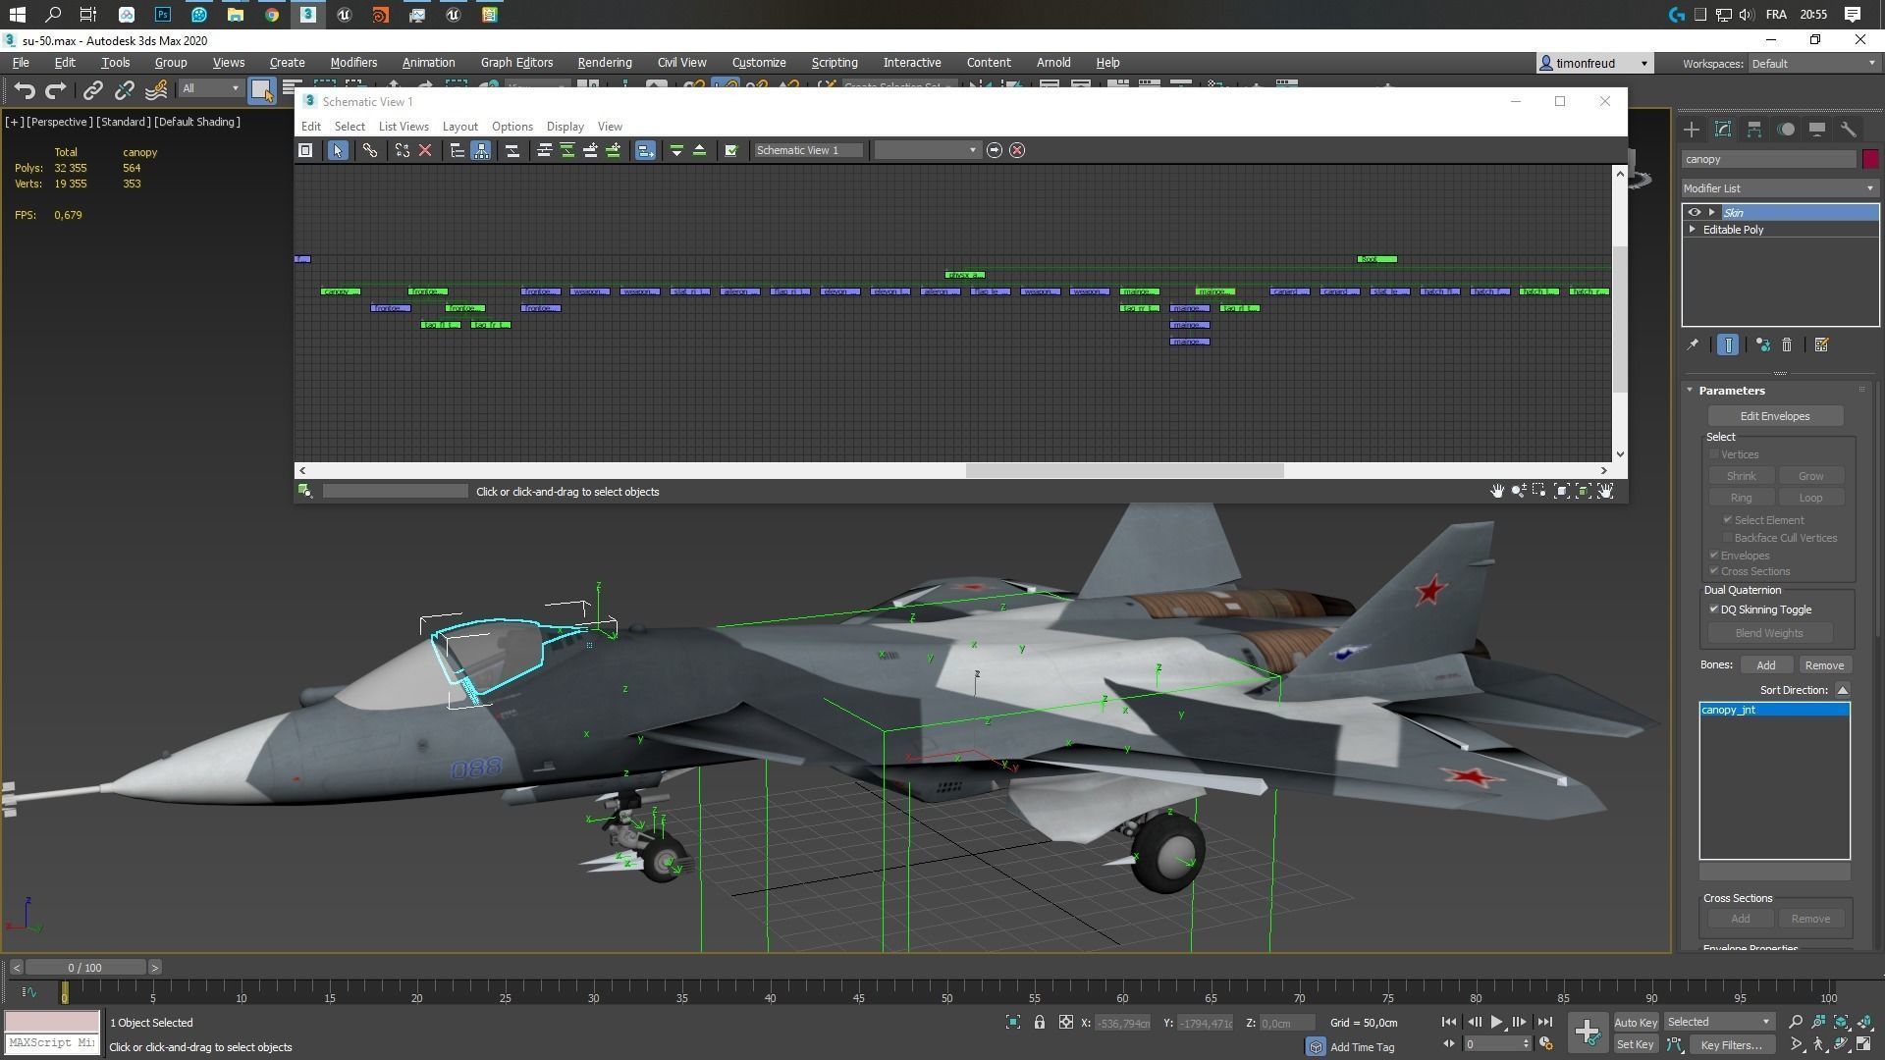Click Configure Modifier Sets icon

[x=1822, y=345]
